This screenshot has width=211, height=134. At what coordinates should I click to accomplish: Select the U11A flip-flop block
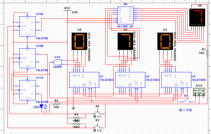pos(28,90)
